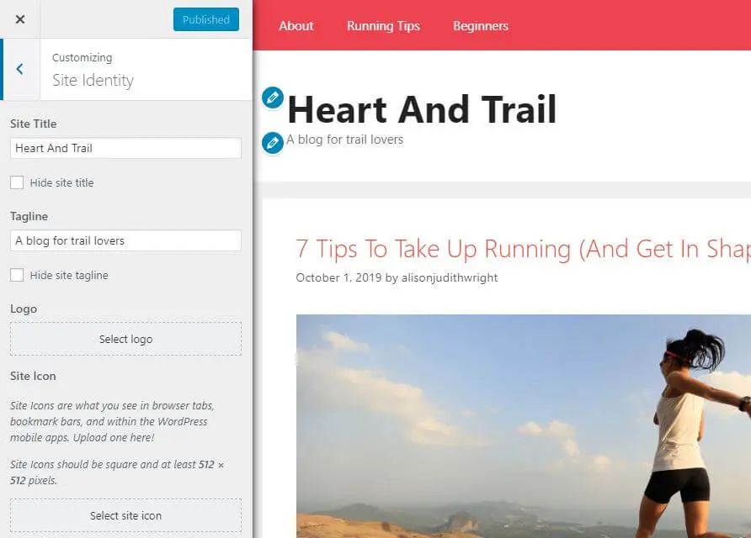Click the Select logo button
The image size is (751, 538).
click(126, 339)
